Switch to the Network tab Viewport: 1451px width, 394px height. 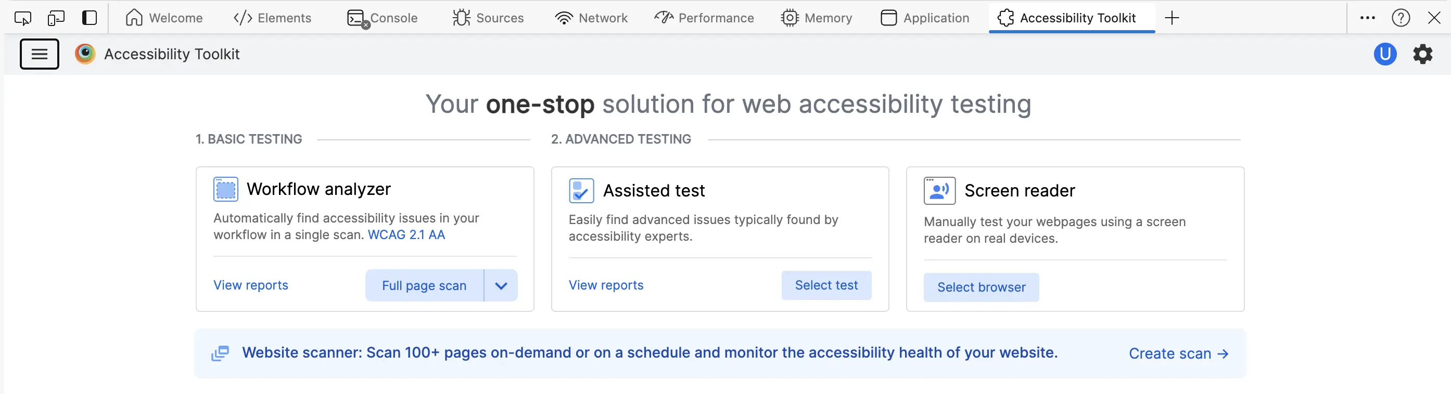pos(591,18)
